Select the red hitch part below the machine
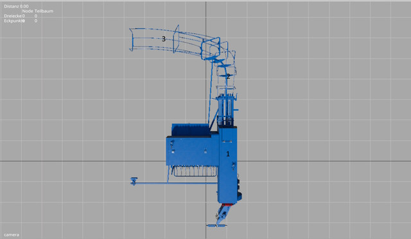The image size is (411, 239). pyautogui.click(x=227, y=205)
